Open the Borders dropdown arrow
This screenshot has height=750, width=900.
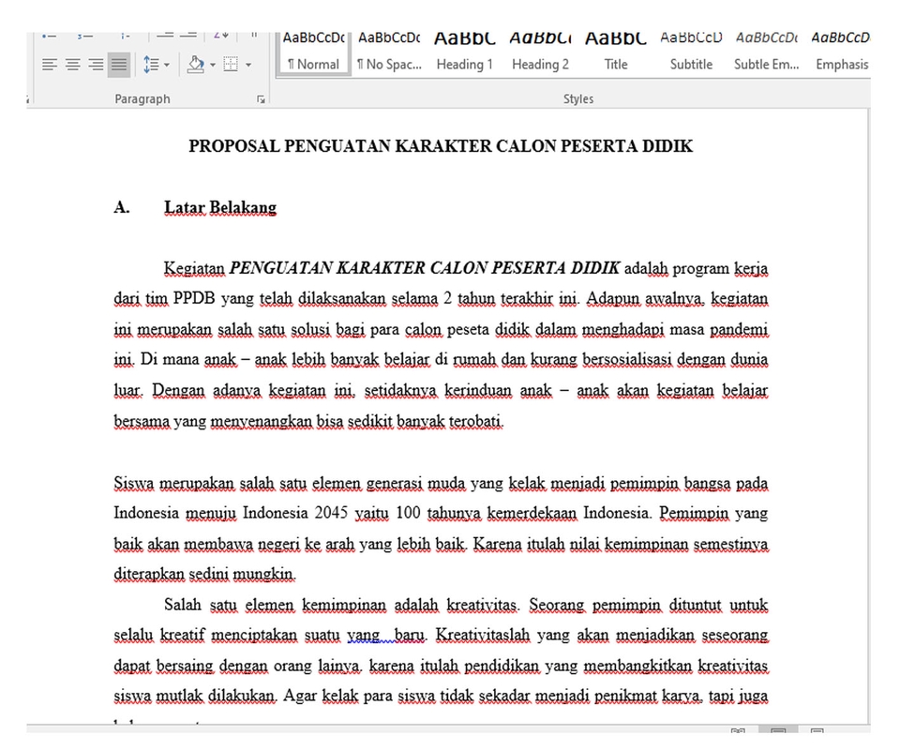(x=247, y=65)
